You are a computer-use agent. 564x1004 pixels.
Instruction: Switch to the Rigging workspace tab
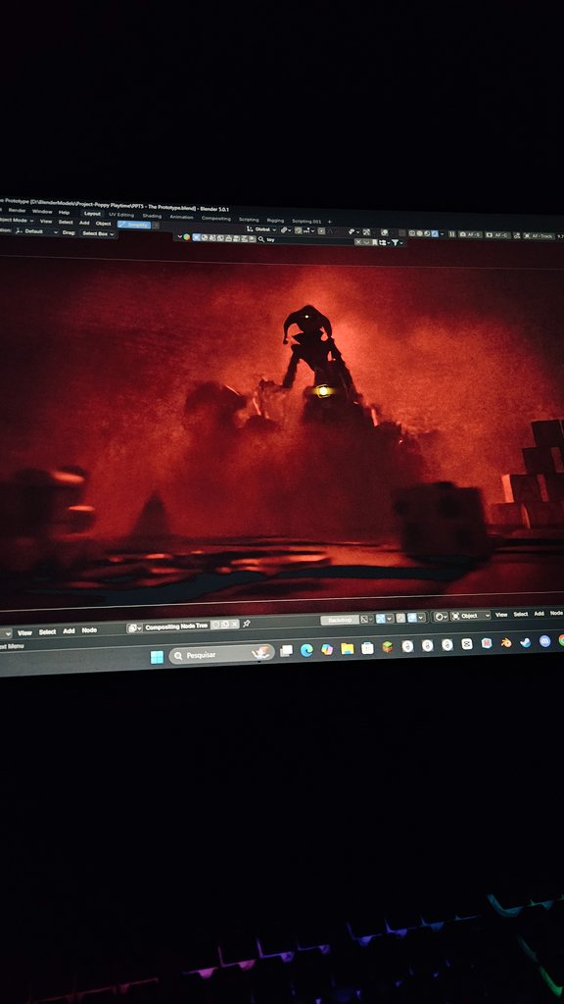275,221
